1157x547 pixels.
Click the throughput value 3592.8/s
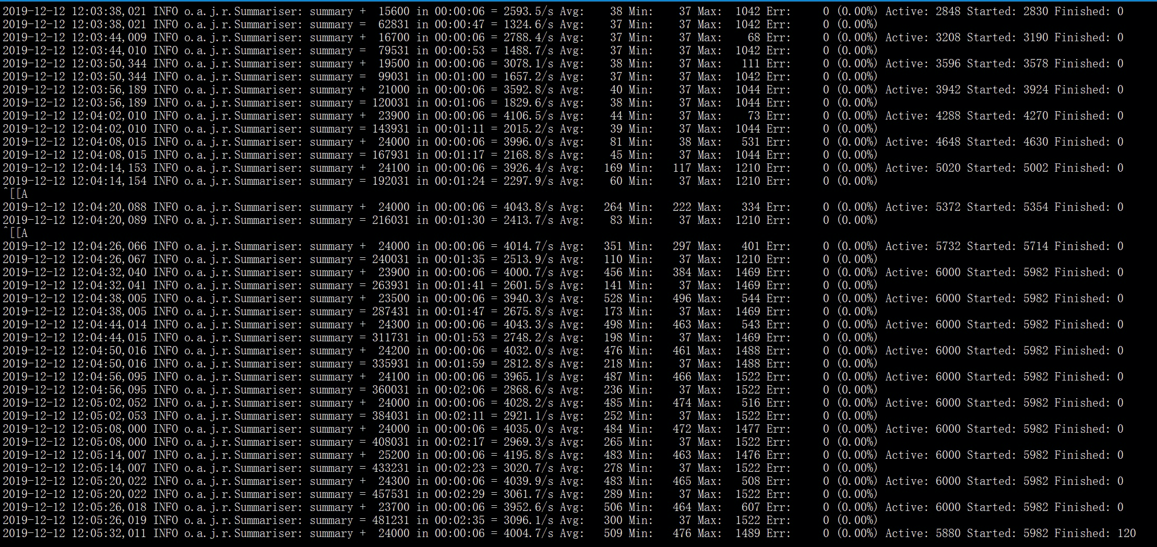point(528,90)
